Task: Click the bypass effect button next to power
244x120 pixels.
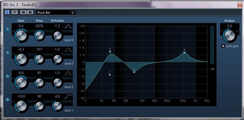Action: (14, 12)
